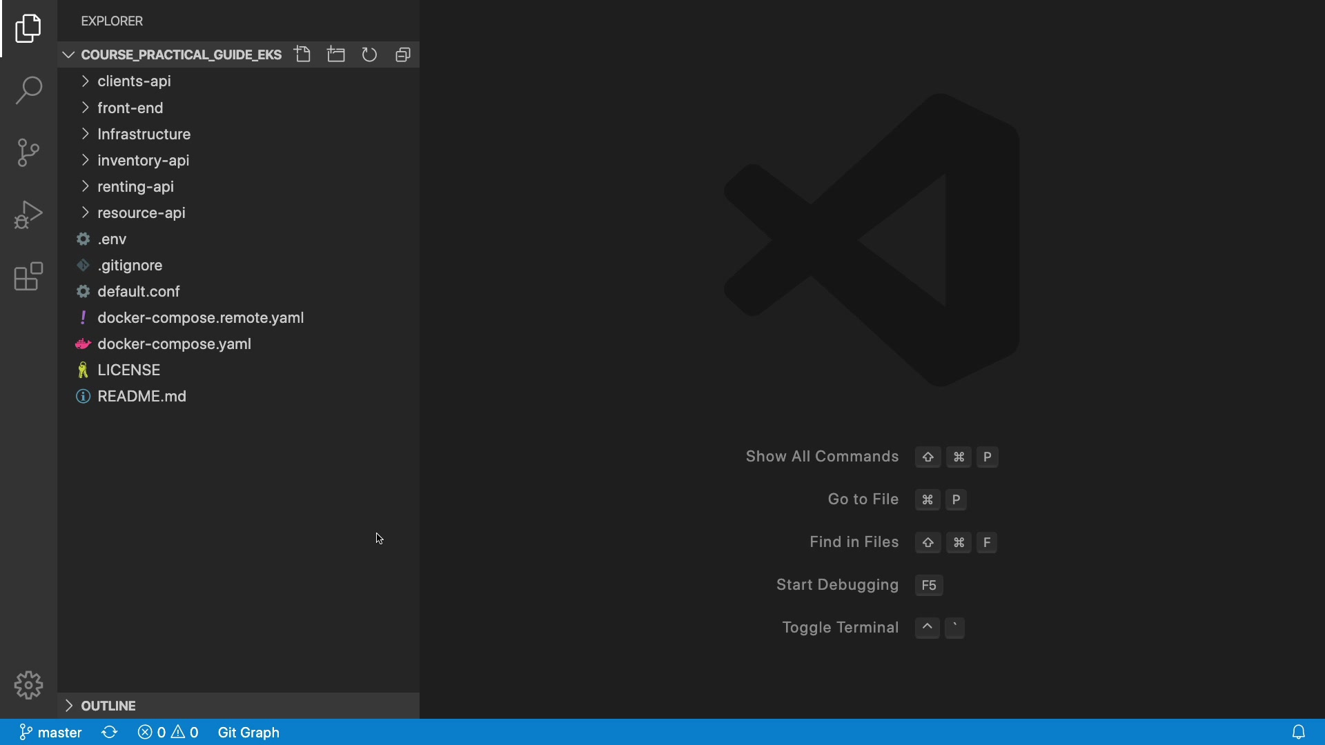Click the notifications bell in status bar
The image size is (1325, 745).
pyautogui.click(x=1298, y=732)
